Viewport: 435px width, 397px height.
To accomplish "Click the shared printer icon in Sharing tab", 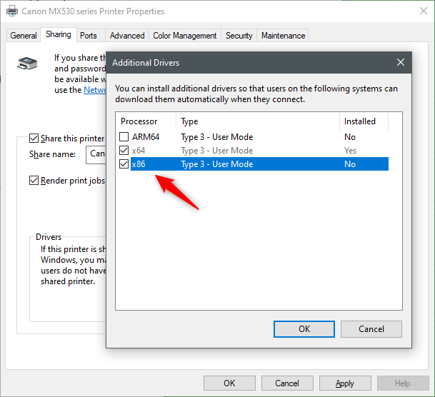I will pyautogui.click(x=27, y=64).
